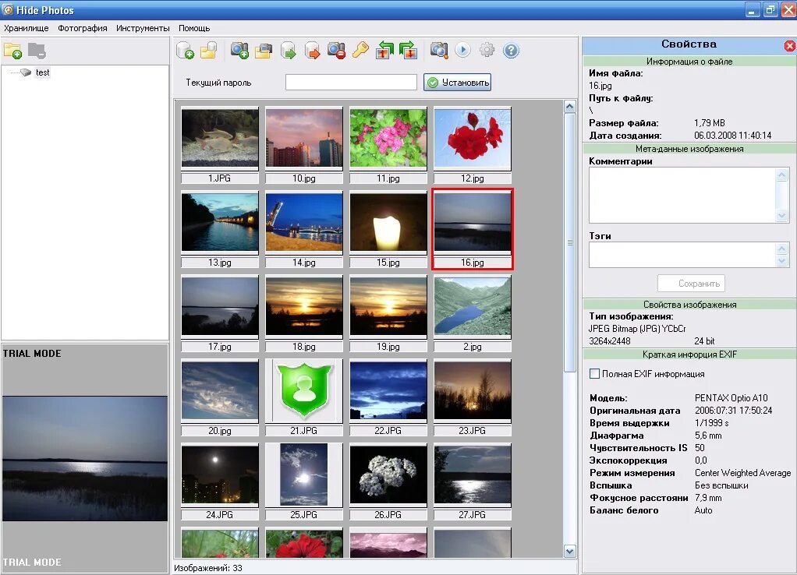Click the export icon with orange arrow
Viewport: 797px width, 575px height.
point(312,51)
